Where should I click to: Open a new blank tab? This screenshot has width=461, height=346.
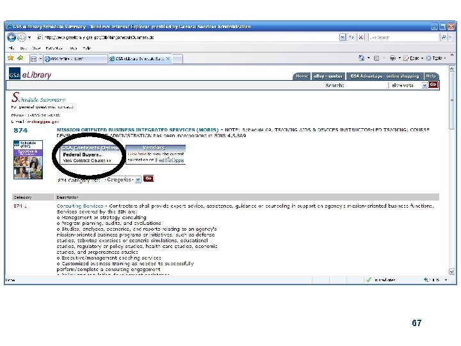click(x=177, y=59)
